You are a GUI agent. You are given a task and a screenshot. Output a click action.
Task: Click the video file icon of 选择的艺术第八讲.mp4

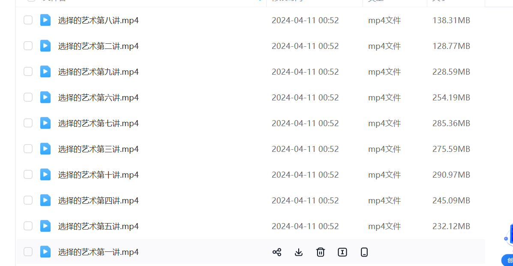(x=45, y=20)
